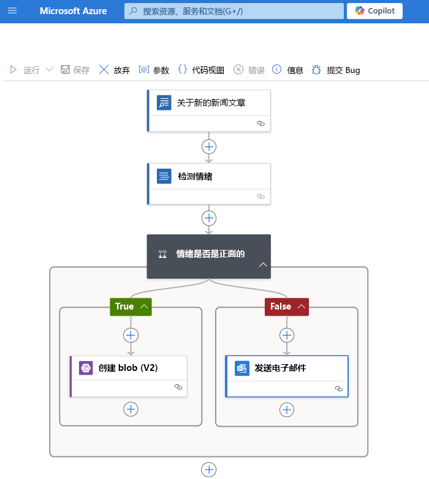Screen dimensions: 429x479
Task: Click the RSS trigger icon on 关于新的新闻文章
Action: pyautogui.click(x=164, y=103)
